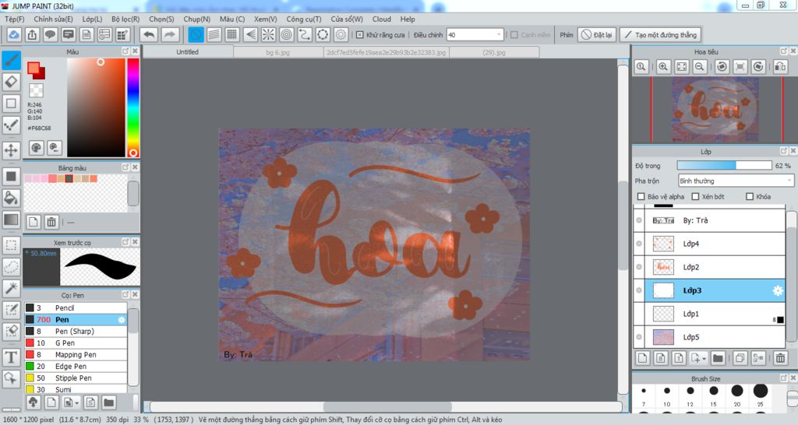Open Pha trộn blend mode dropdown

[x=736, y=181]
